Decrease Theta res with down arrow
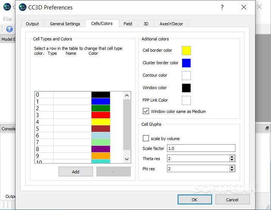 [232, 160]
